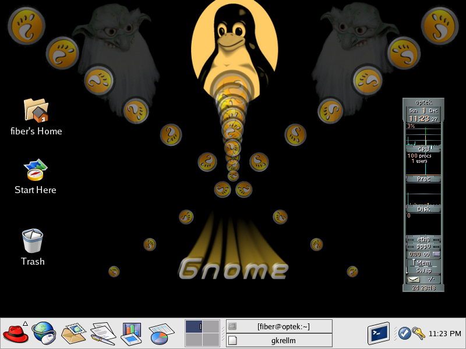
Task: Click the gkrellm Proc panel label
Action: (423, 179)
